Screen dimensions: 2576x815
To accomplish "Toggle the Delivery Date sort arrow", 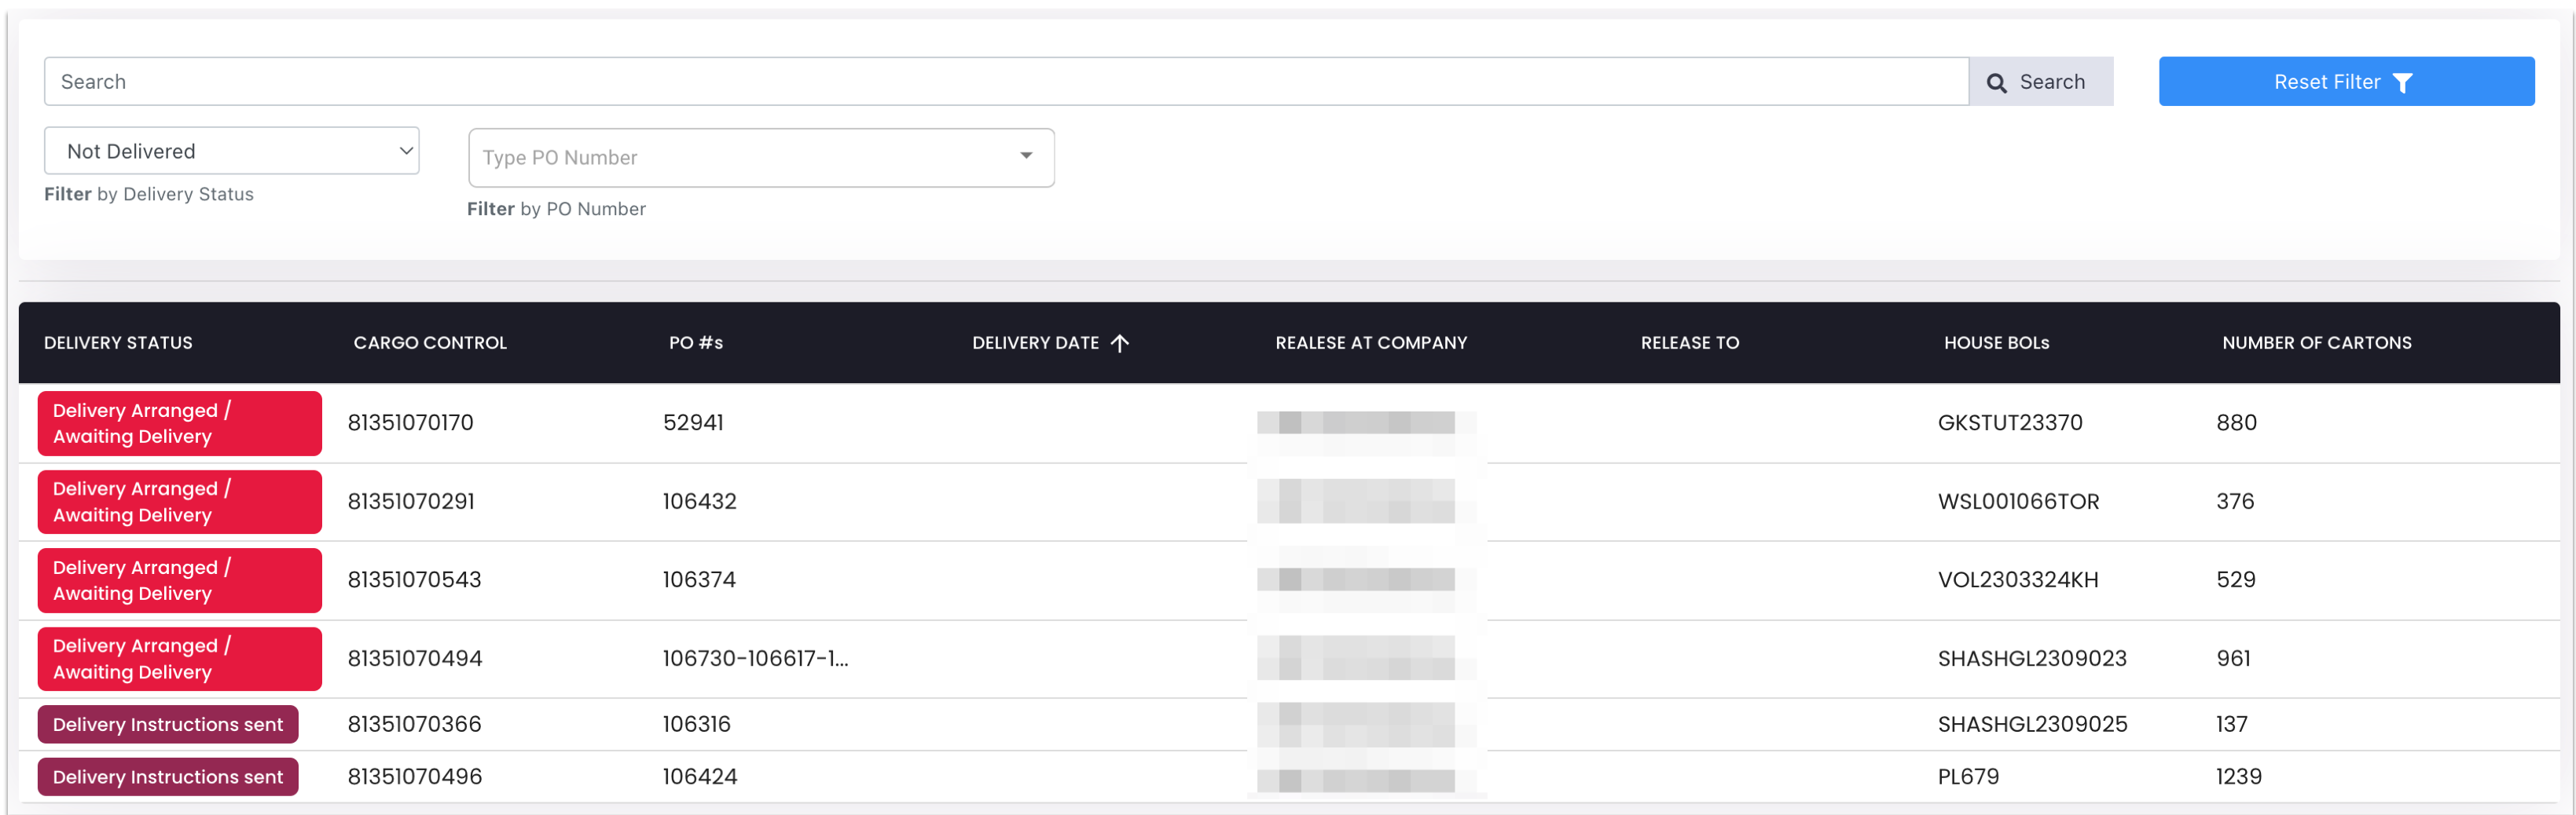I will [1119, 342].
